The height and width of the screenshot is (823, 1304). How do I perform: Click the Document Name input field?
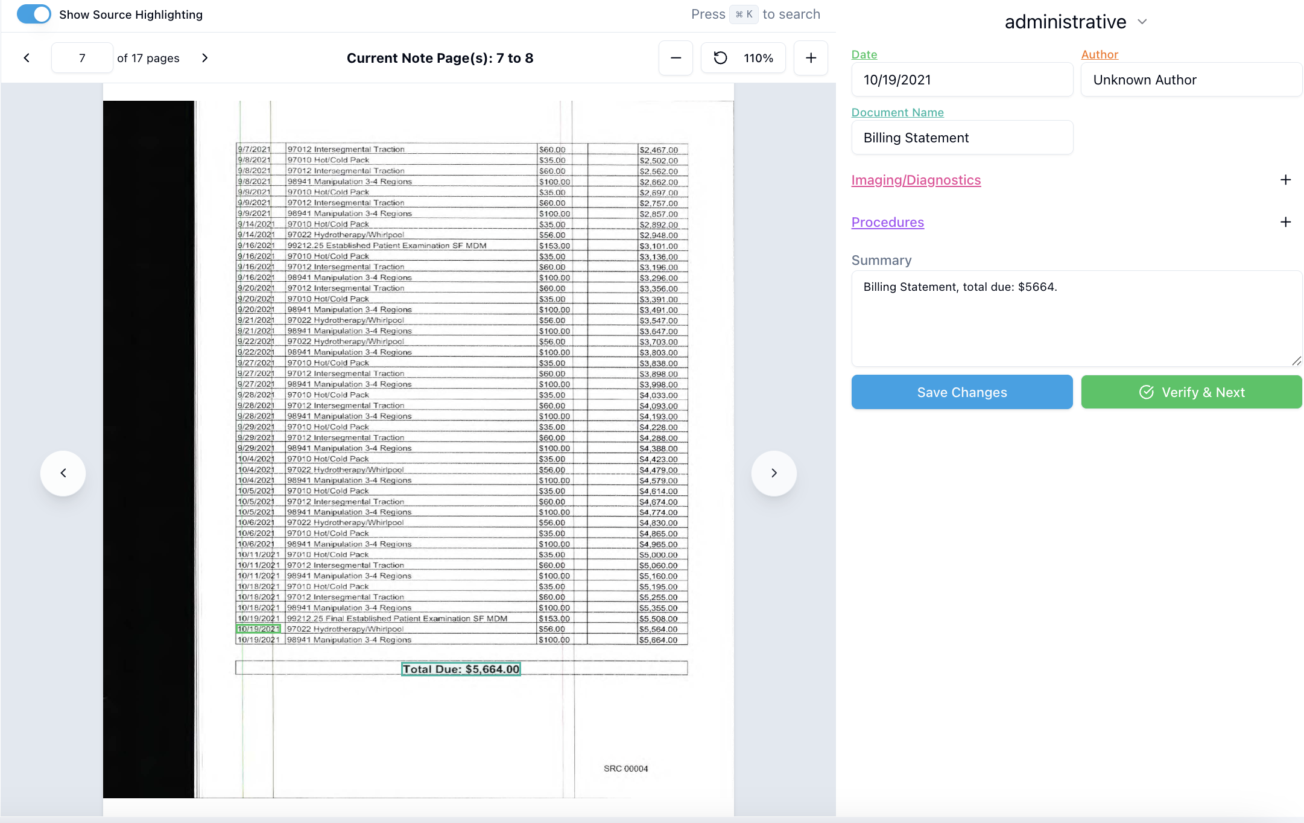point(961,138)
